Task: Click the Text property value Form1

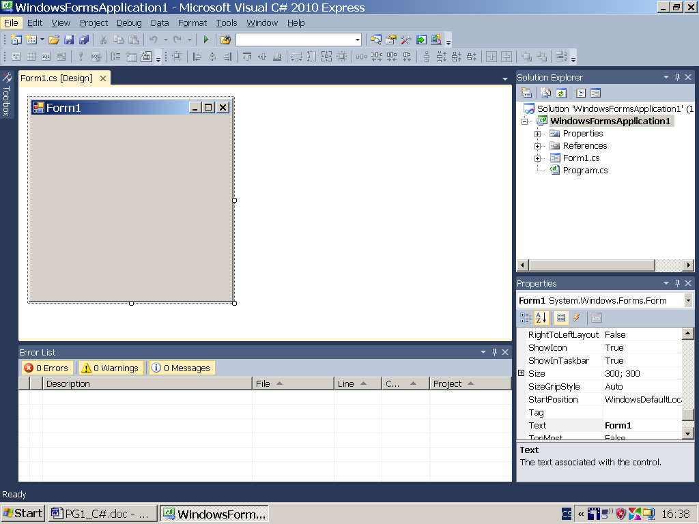Action: pyautogui.click(x=618, y=426)
